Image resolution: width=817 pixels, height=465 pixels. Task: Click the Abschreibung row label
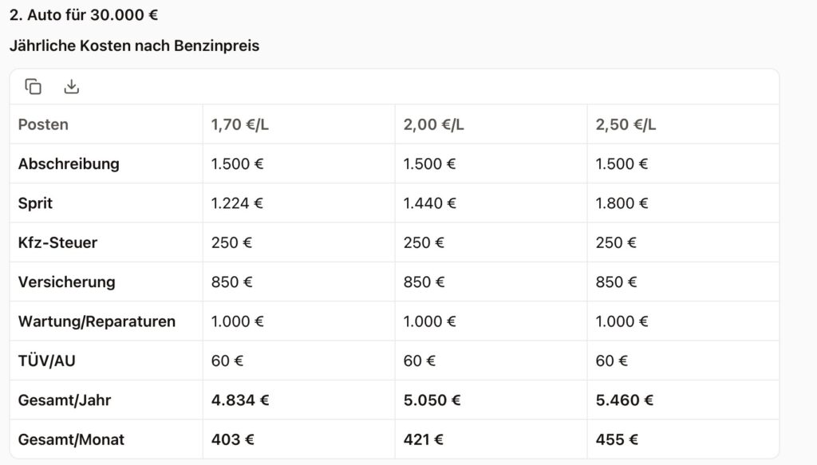(x=69, y=164)
